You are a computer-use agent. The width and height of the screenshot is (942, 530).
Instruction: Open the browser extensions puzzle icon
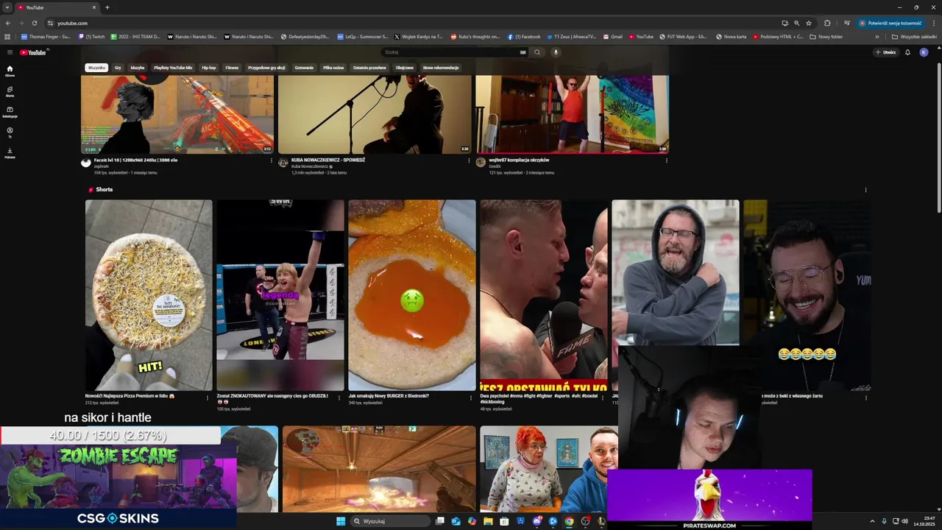(x=827, y=23)
